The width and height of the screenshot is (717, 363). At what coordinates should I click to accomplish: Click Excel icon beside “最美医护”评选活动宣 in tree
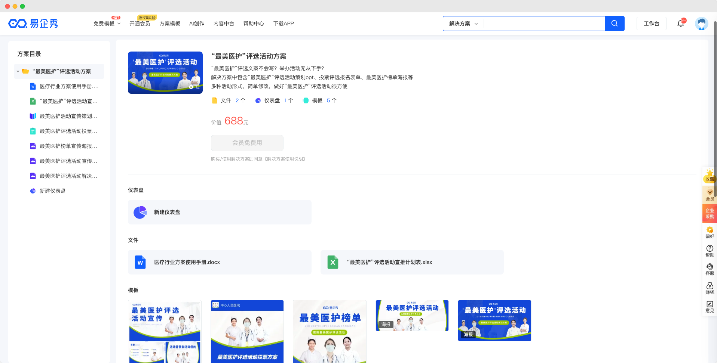point(33,101)
